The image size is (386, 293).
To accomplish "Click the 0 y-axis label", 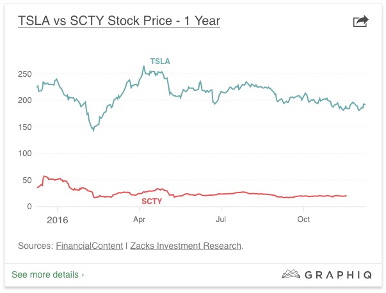I will [x=29, y=207].
